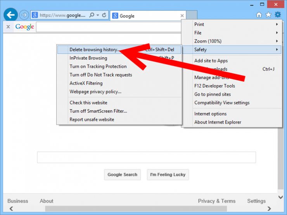Expand the File submenu
The height and width of the screenshot is (215, 287).
tap(232, 33)
